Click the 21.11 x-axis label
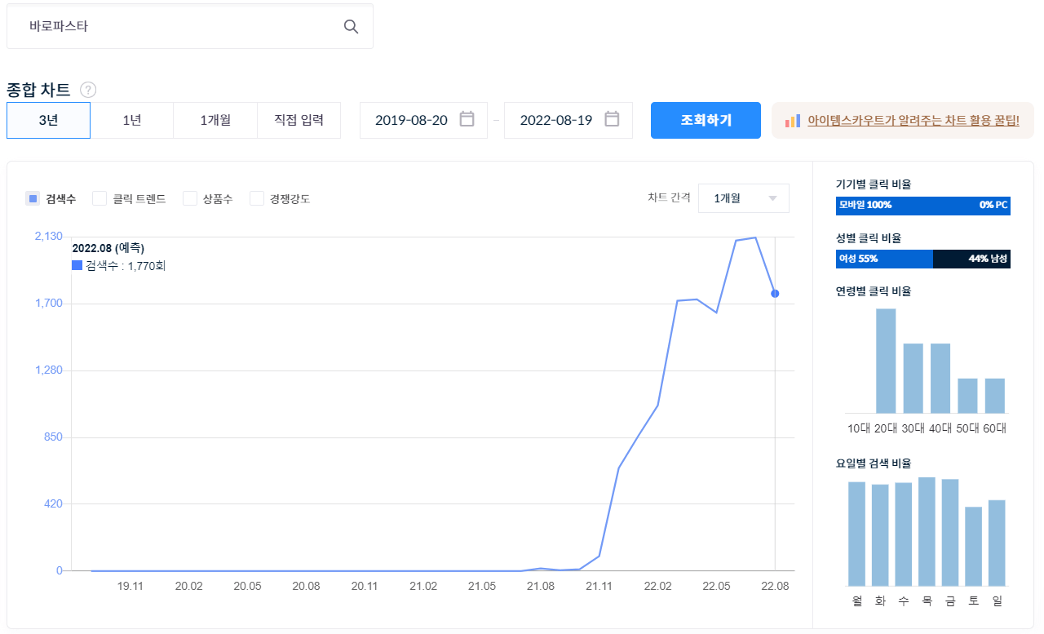Image resolution: width=1044 pixels, height=634 pixels. tap(599, 586)
